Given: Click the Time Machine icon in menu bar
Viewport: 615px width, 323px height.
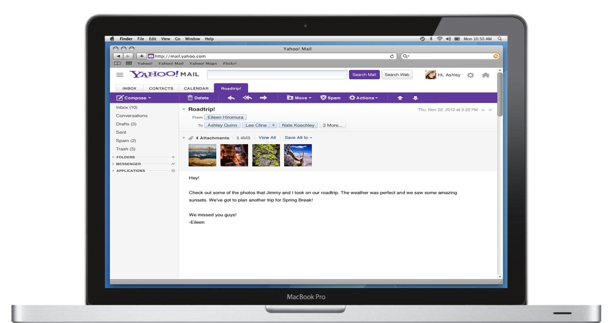Looking at the screenshot, I should pos(422,39).
